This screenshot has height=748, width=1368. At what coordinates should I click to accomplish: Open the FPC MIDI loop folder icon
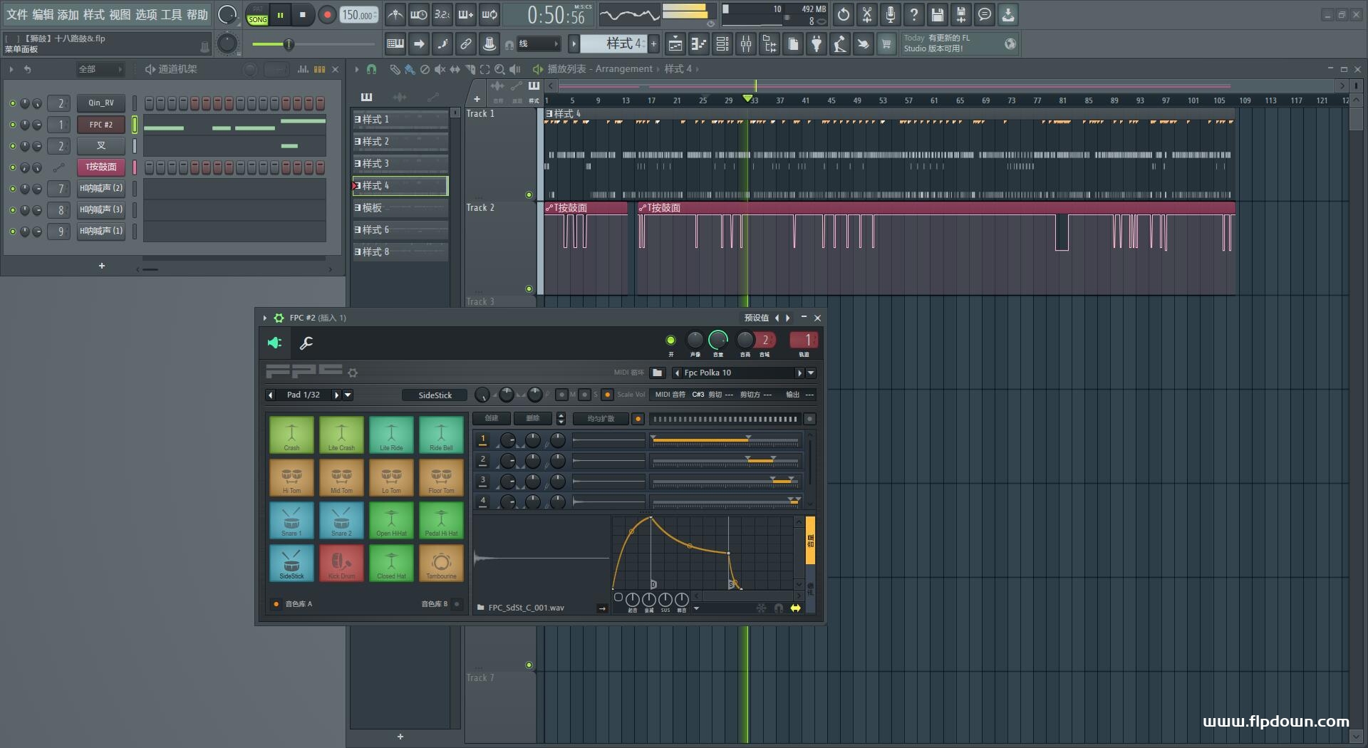[658, 373]
